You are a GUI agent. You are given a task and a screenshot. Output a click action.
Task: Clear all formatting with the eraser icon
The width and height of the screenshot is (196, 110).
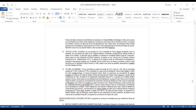49,14
